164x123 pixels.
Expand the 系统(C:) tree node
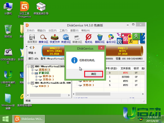32,70
